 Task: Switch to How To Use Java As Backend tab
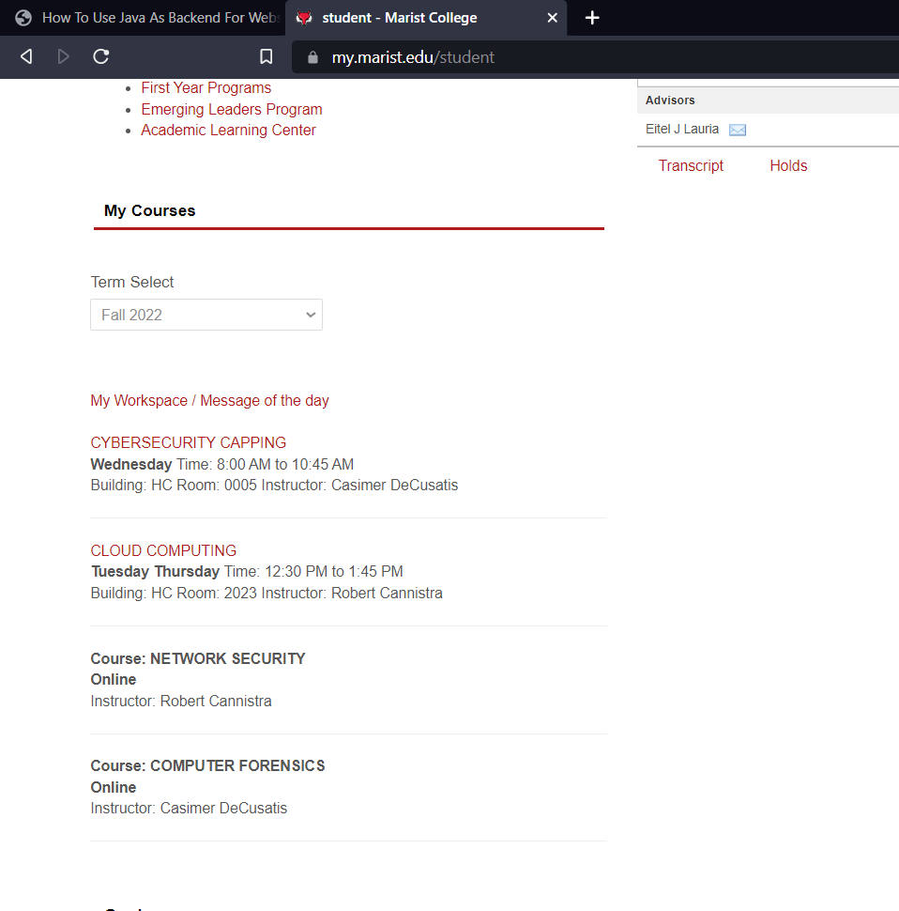click(x=143, y=18)
